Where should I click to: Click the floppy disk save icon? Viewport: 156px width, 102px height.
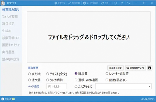click(x=150, y=68)
